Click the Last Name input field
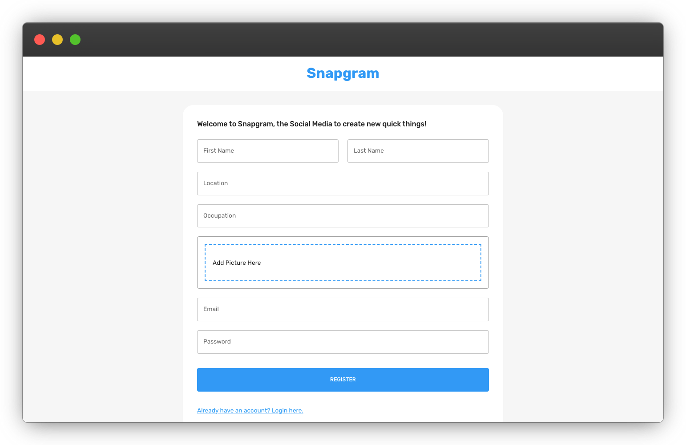Viewport: 686px width, 445px height. pyautogui.click(x=418, y=151)
